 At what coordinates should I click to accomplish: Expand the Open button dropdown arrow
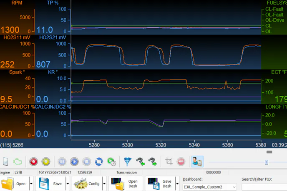coord(31,184)
